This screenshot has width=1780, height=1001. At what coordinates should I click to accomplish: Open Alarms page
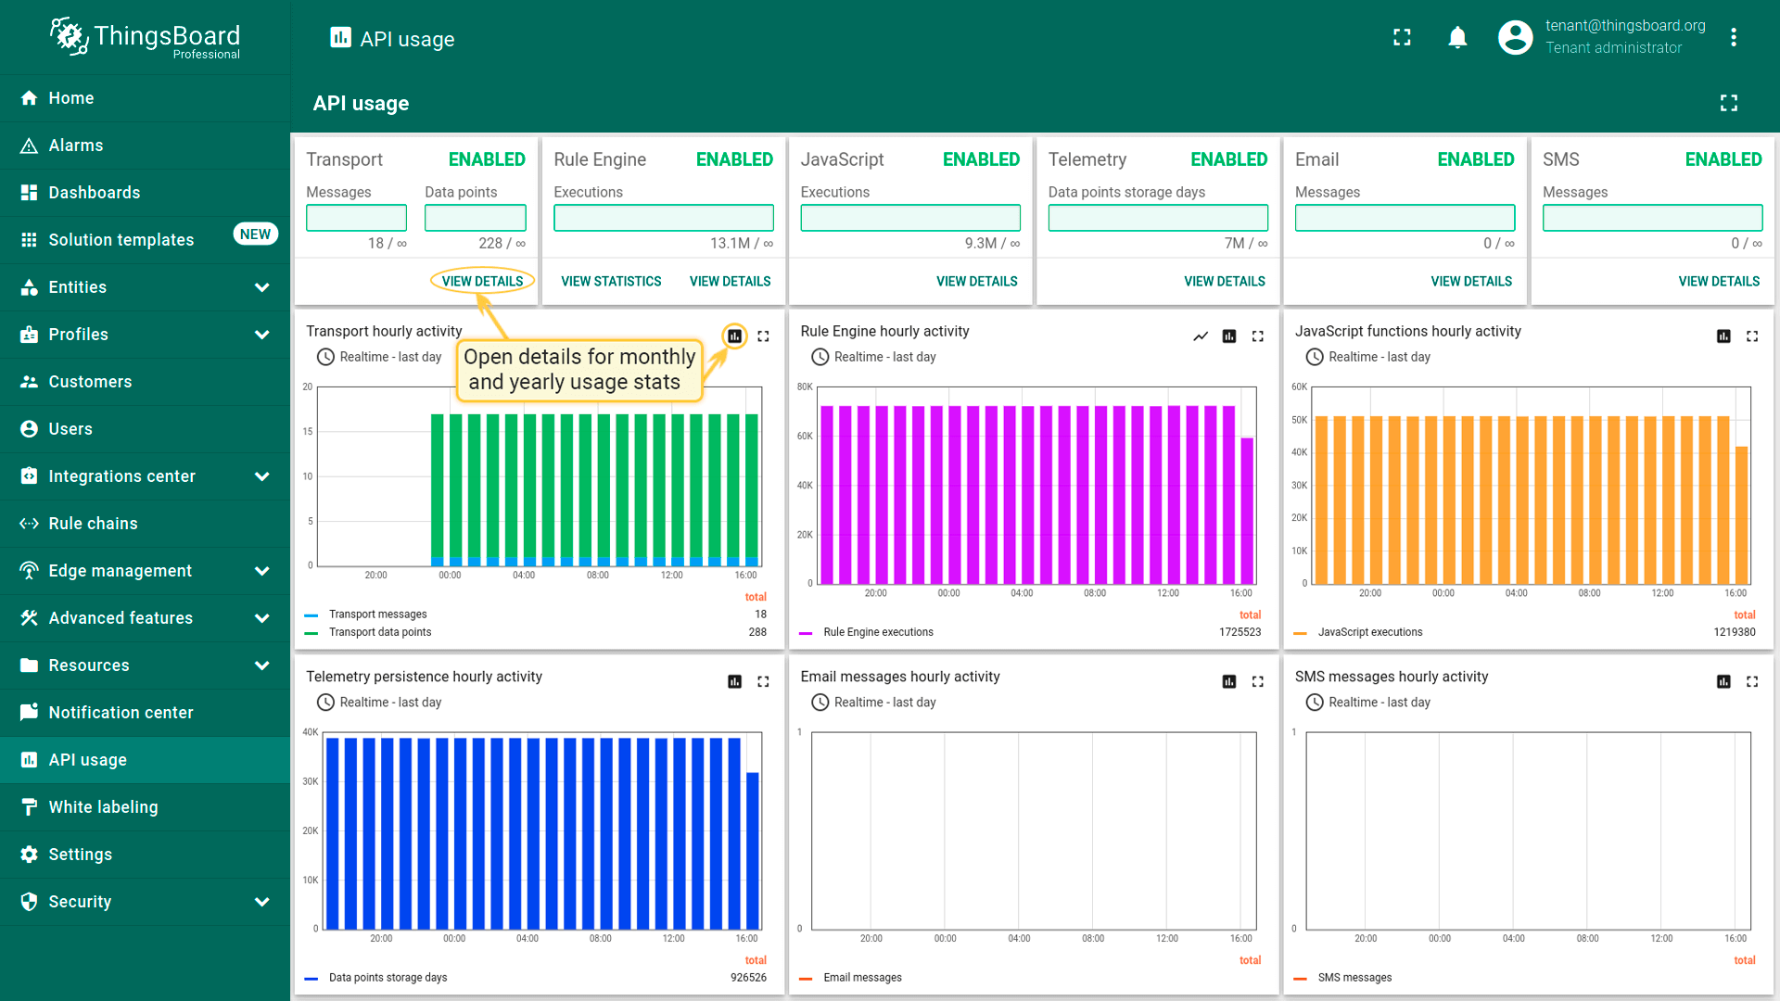click(x=145, y=146)
